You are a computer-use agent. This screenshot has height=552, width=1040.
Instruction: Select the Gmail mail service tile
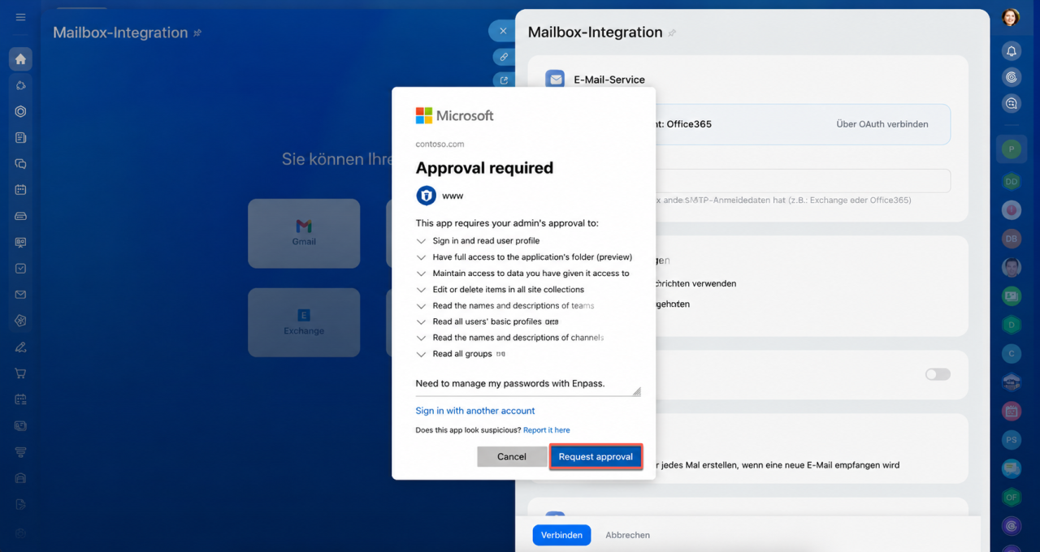304,233
